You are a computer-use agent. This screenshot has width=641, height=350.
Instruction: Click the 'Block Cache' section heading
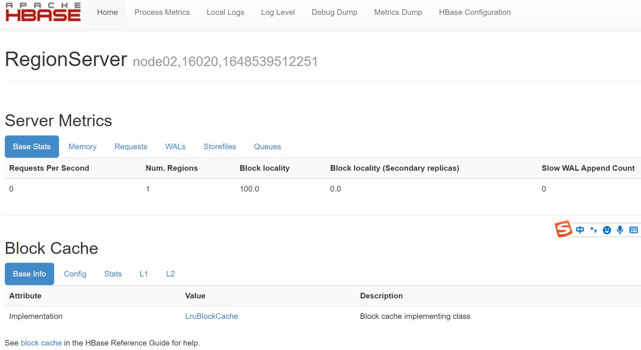[52, 248]
